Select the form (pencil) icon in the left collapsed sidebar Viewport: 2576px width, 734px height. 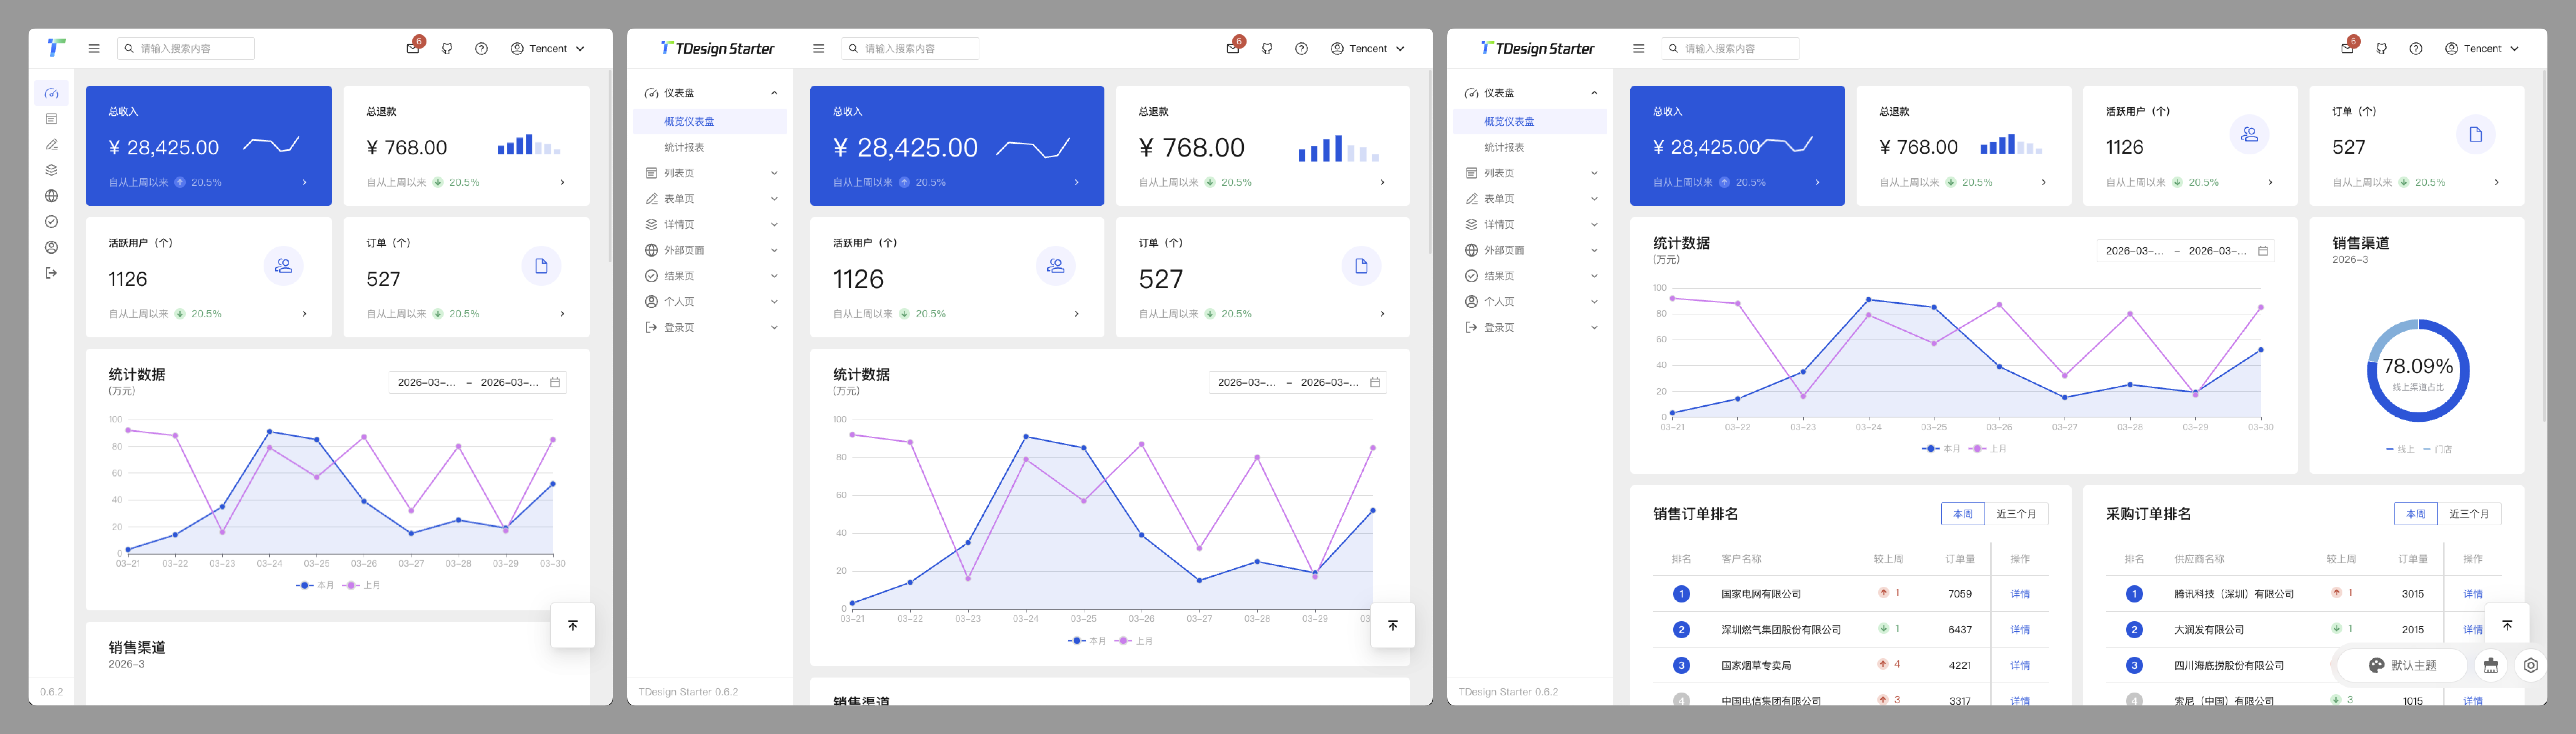click(51, 145)
